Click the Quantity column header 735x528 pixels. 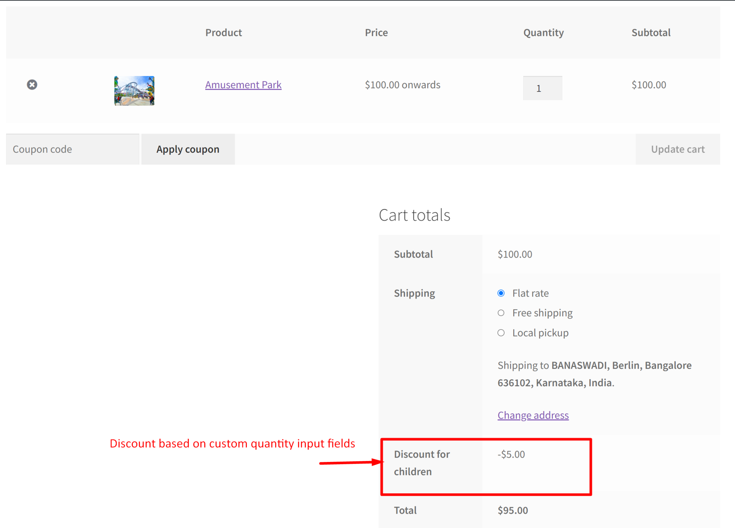543,32
